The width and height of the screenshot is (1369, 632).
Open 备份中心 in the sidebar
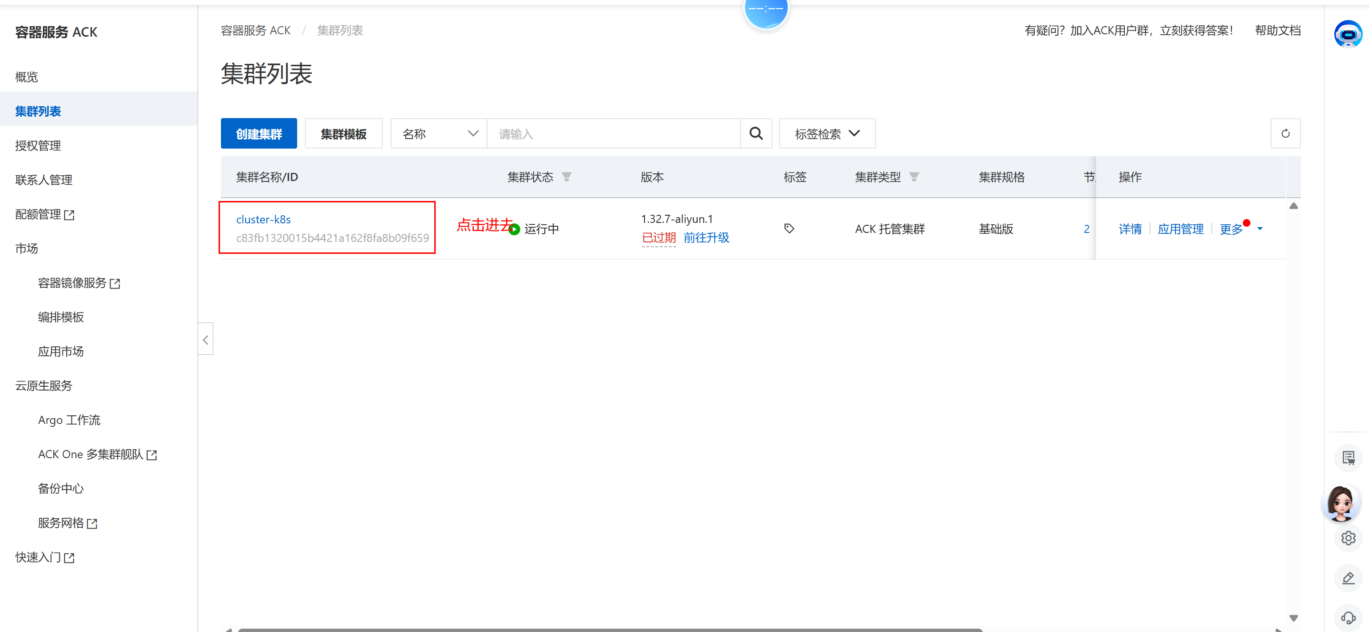pyautogui.click(x=60, y=489)
